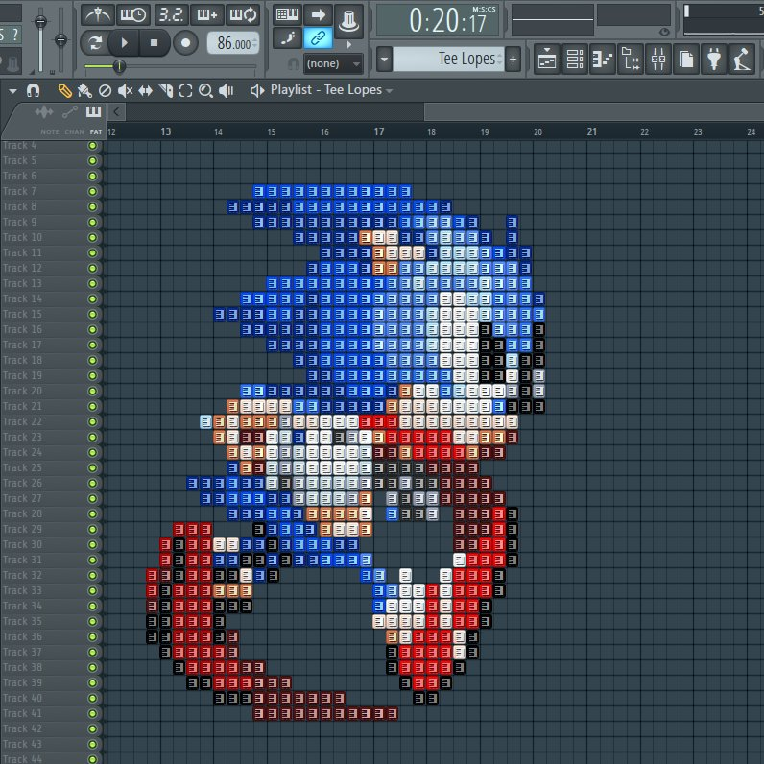
Task: Pick the Zoom magnifier tool
Action: (205, 90)
